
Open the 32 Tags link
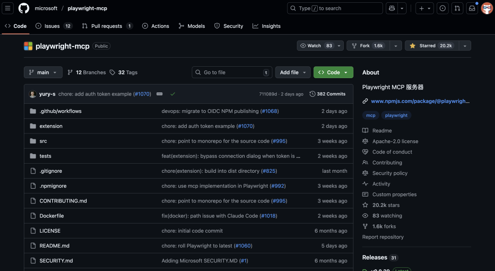click(123, 72)
